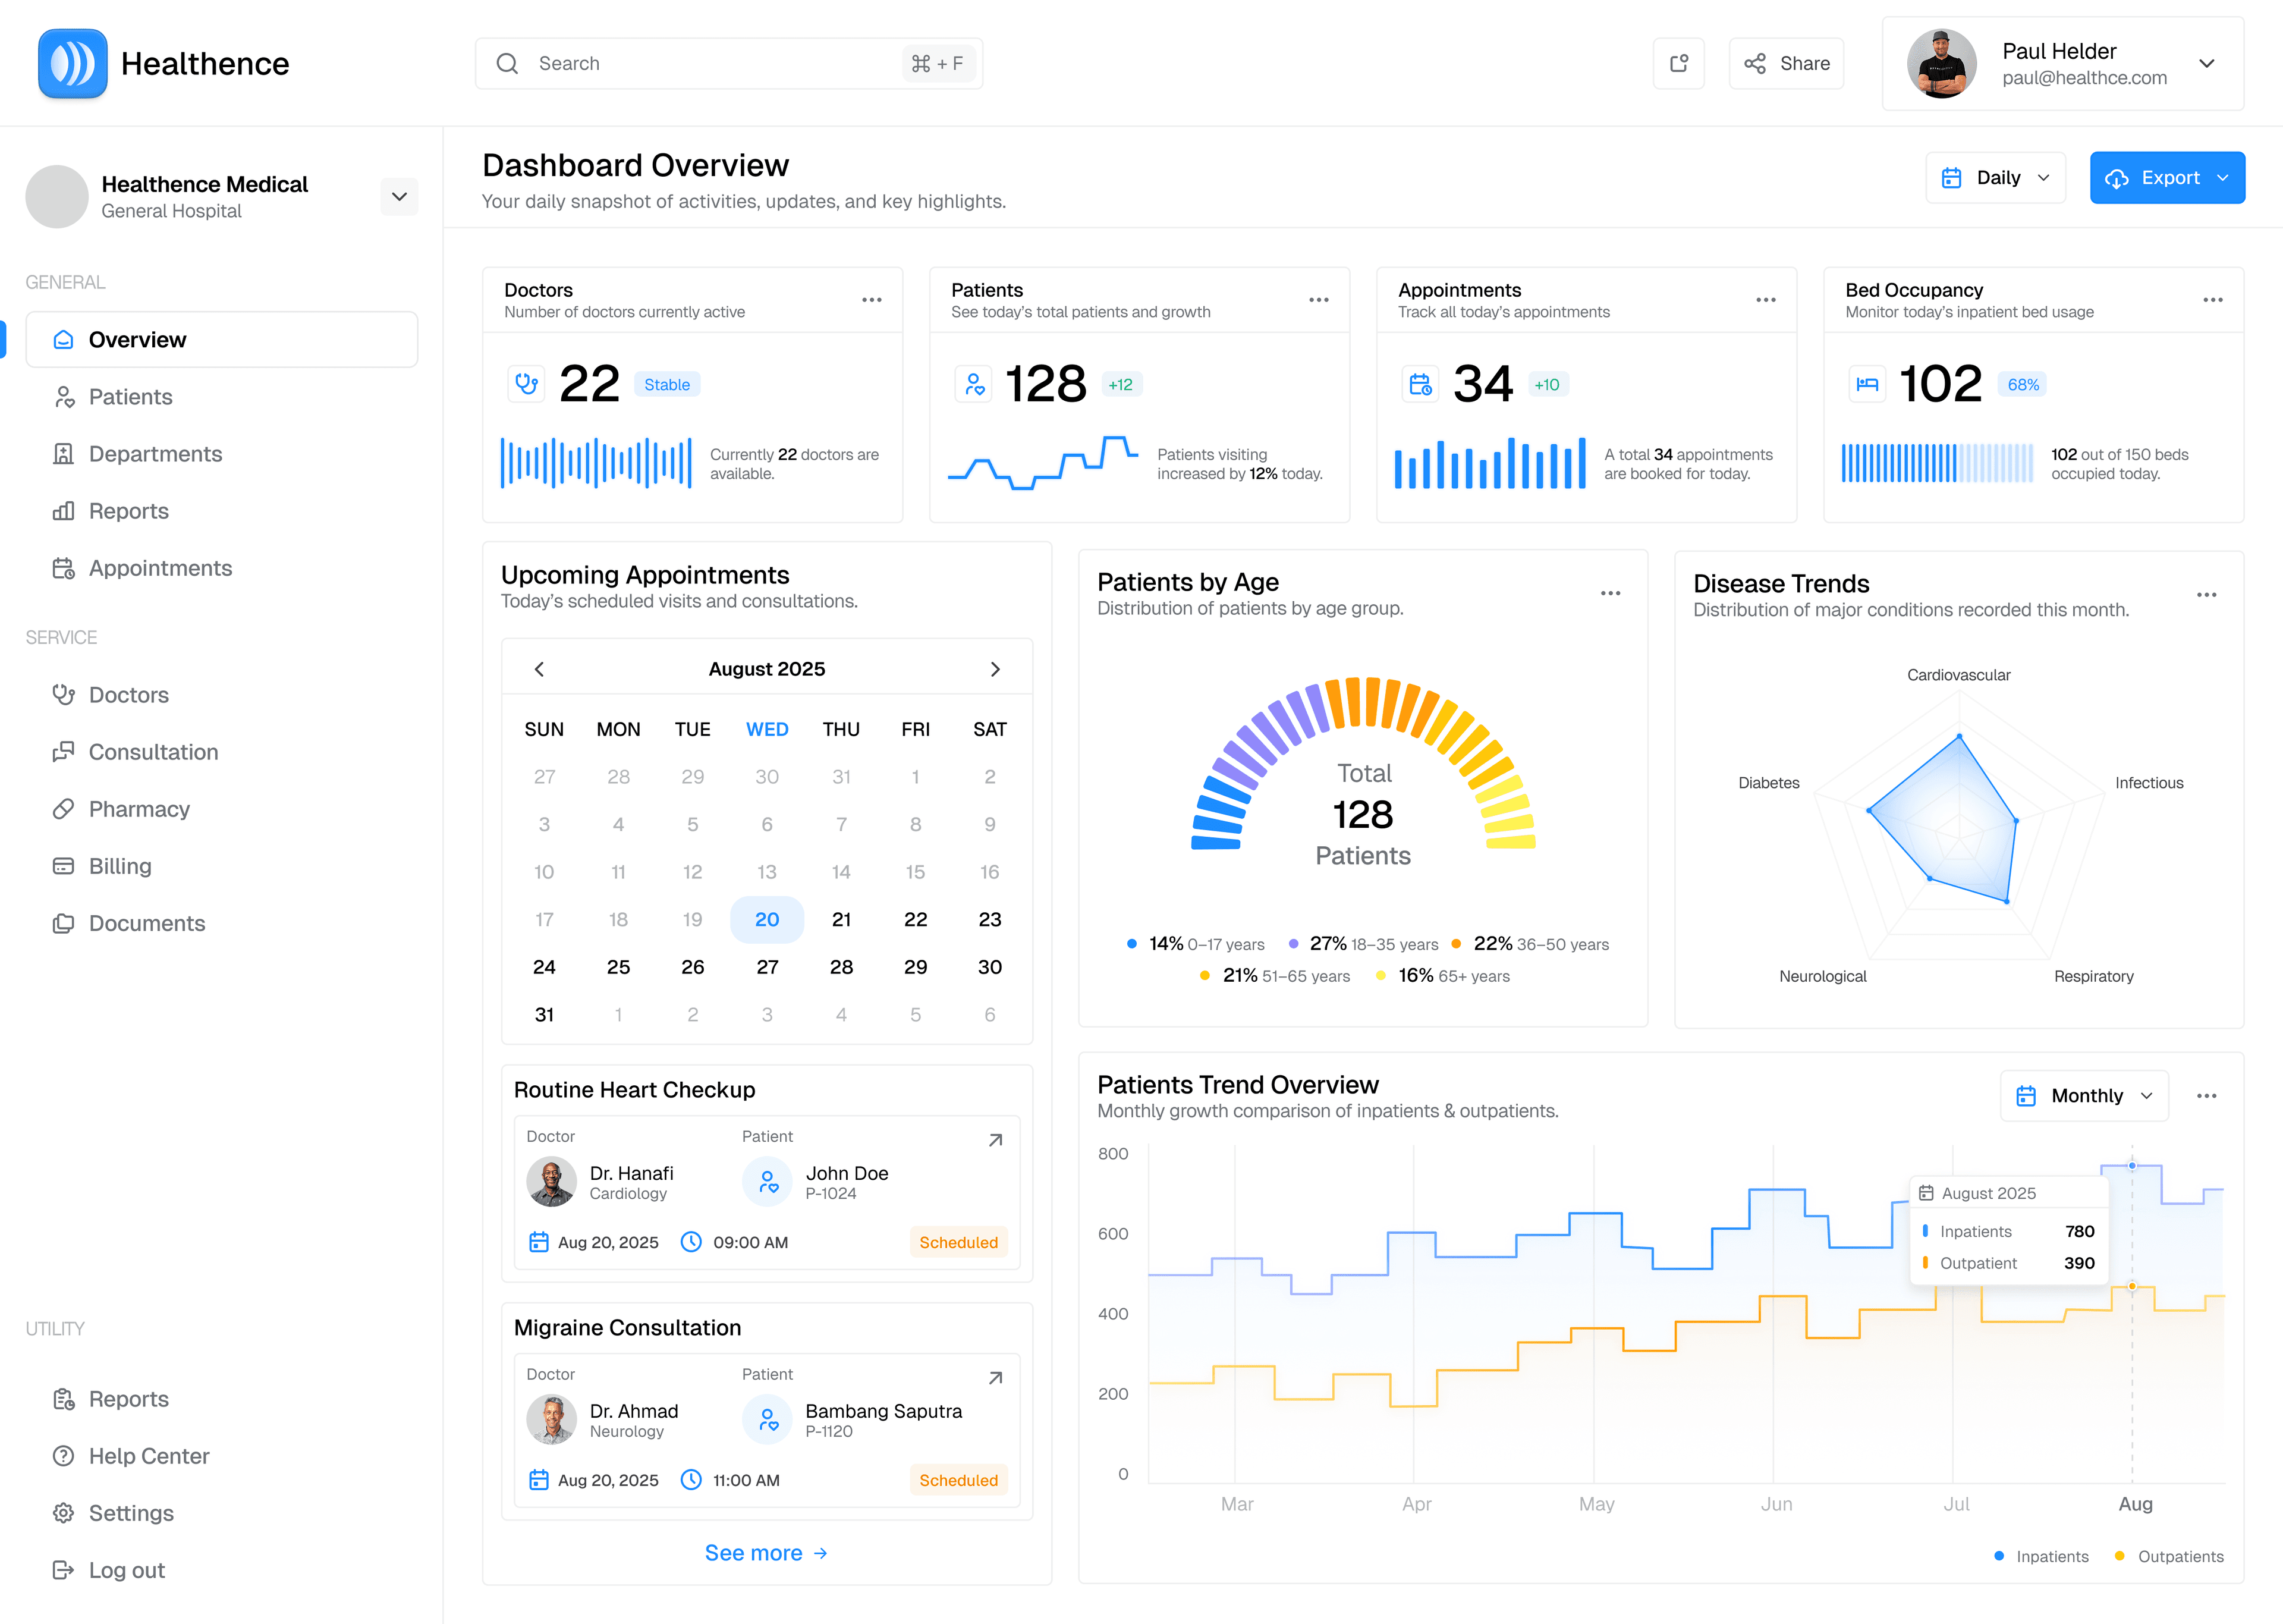
Task: Click the 18–35 years legend dot
Action: (x=1294, y=944)
